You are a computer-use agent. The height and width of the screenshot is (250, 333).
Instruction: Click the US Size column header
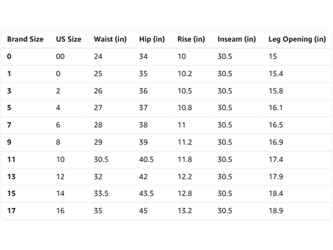point(69,39)
